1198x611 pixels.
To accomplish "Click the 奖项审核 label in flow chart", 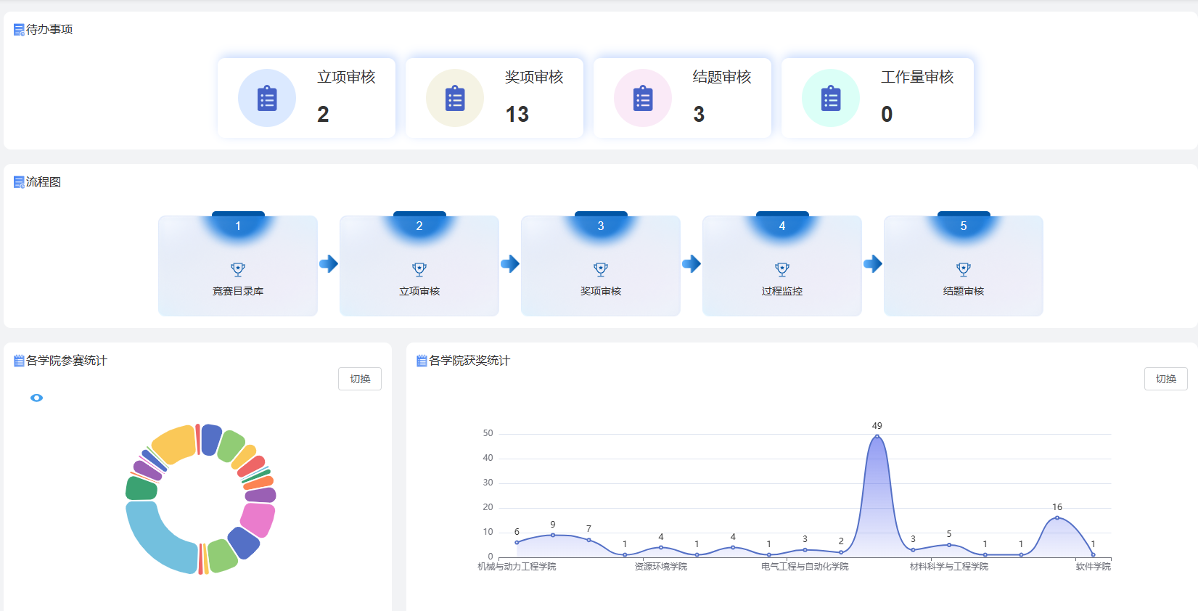I will tap(601, 291).
